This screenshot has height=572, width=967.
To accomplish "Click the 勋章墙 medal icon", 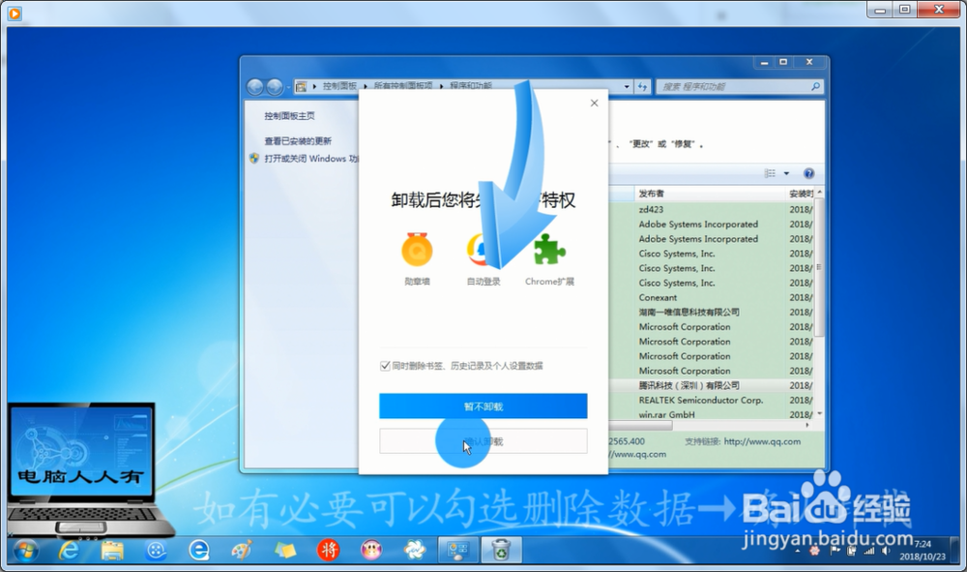I will coord(417,250).
